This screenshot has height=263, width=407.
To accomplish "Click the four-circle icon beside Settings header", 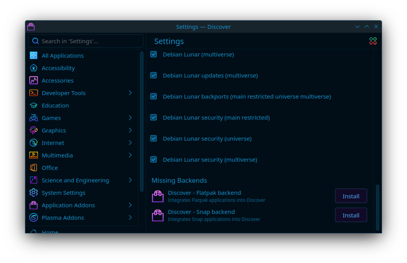I will tap(373, 41).
